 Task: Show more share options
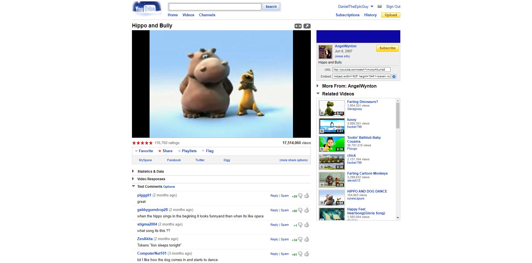[294, 160]
